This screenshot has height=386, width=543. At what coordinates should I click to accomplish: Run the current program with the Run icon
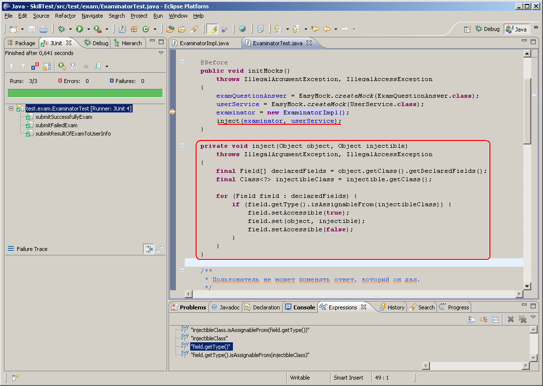tap(80, 29)
